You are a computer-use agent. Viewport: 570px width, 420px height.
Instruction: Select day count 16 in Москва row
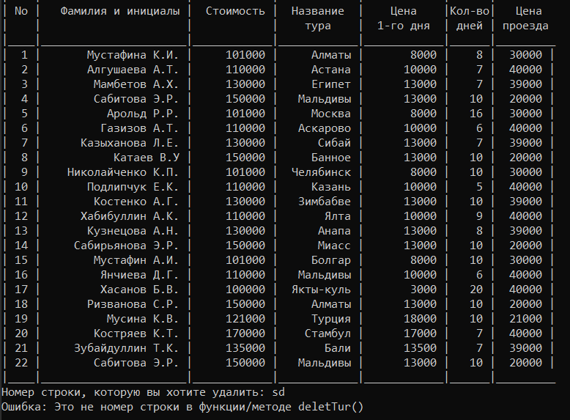(475, 114)
